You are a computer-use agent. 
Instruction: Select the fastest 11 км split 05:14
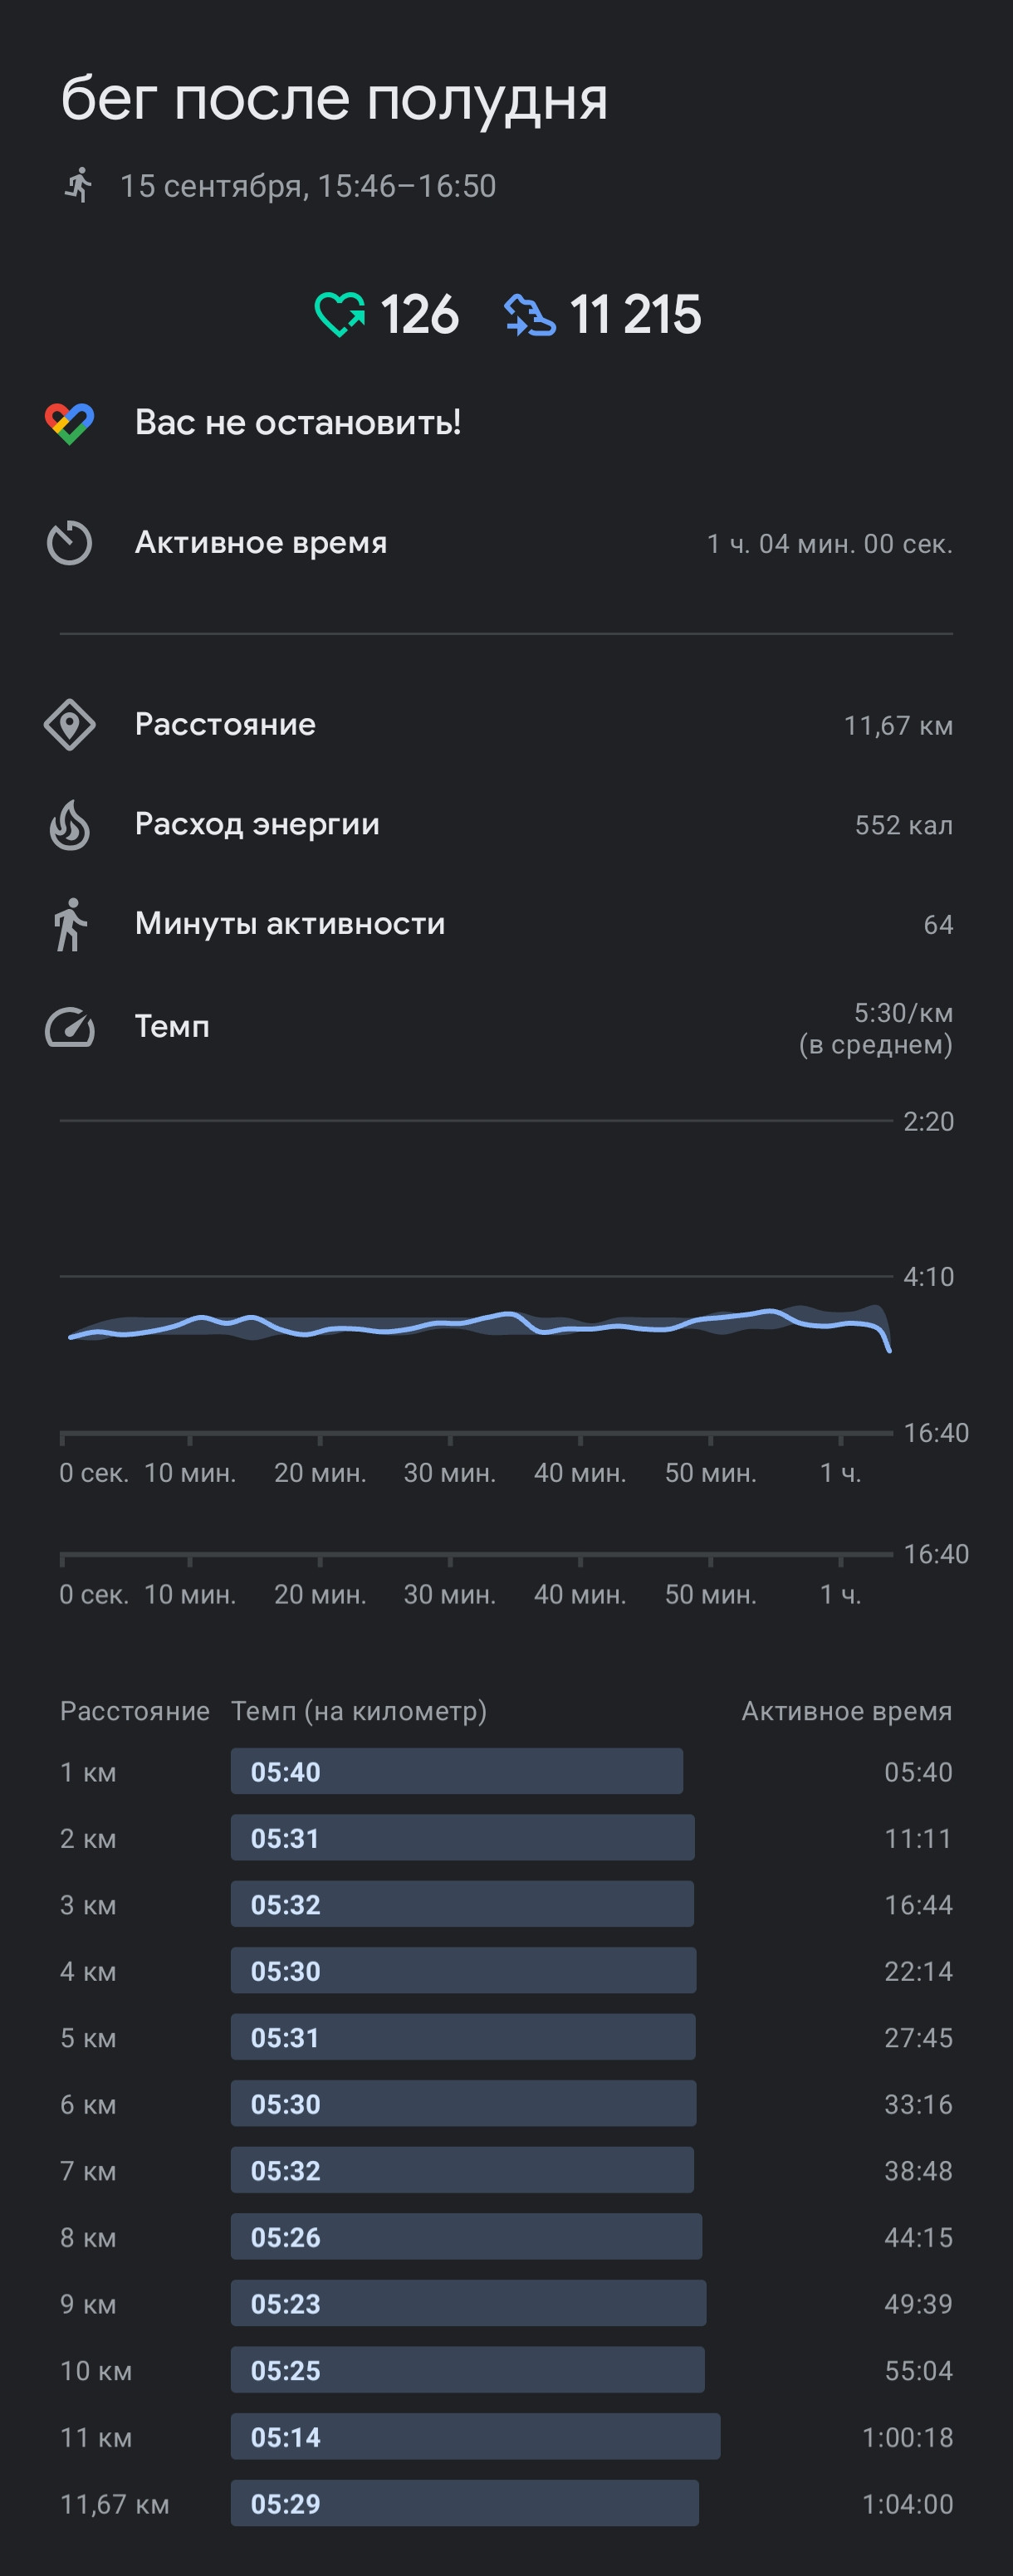(x=475, y=2437)
